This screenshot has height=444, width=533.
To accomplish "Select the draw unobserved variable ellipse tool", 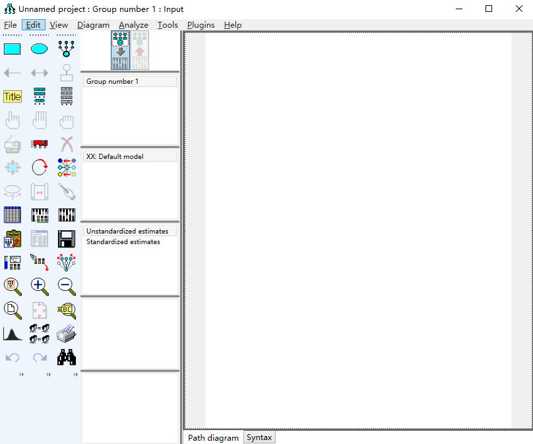I will (x=39, y=49).
